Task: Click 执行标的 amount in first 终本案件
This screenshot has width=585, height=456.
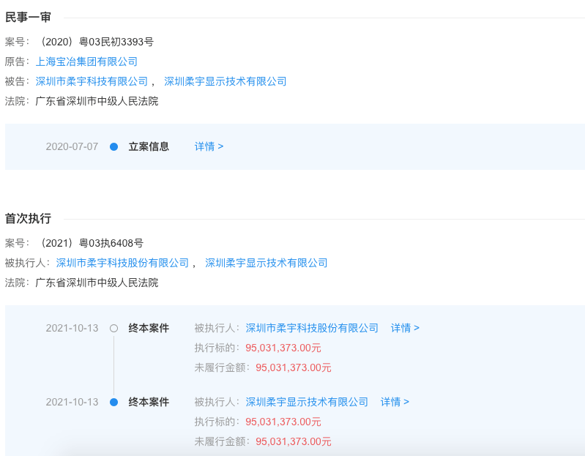Action: coord(283,348)
